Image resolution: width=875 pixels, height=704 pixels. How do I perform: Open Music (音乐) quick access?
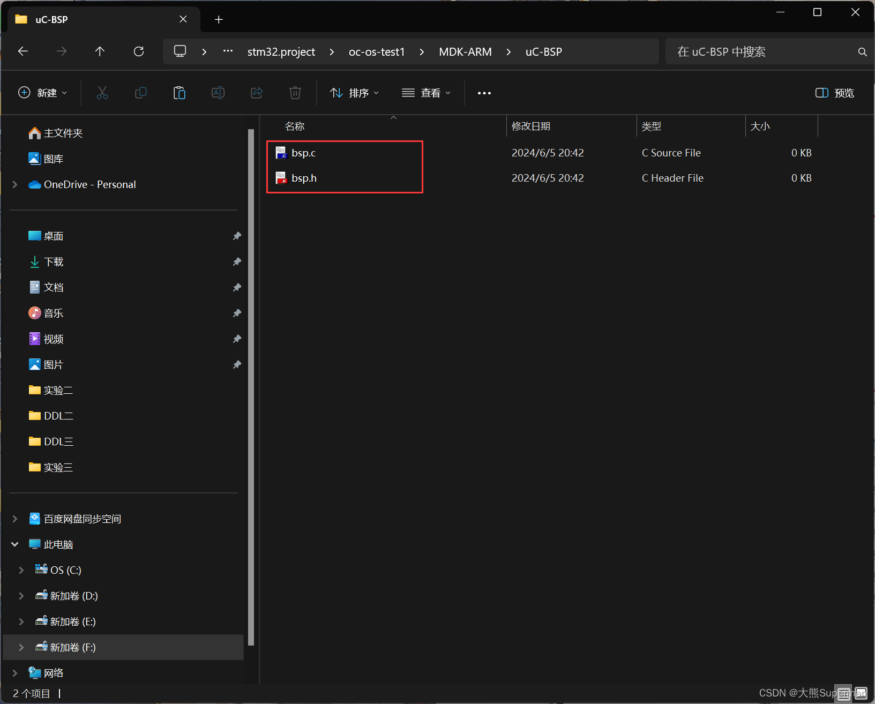coord(46,313)
